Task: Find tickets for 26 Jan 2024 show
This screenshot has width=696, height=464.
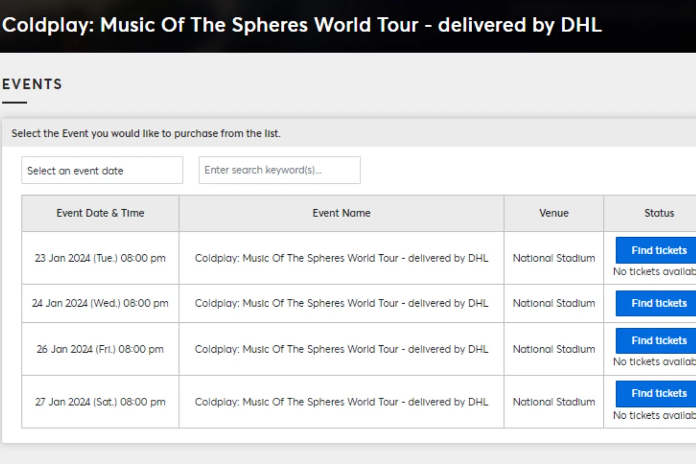Action: 658,341
